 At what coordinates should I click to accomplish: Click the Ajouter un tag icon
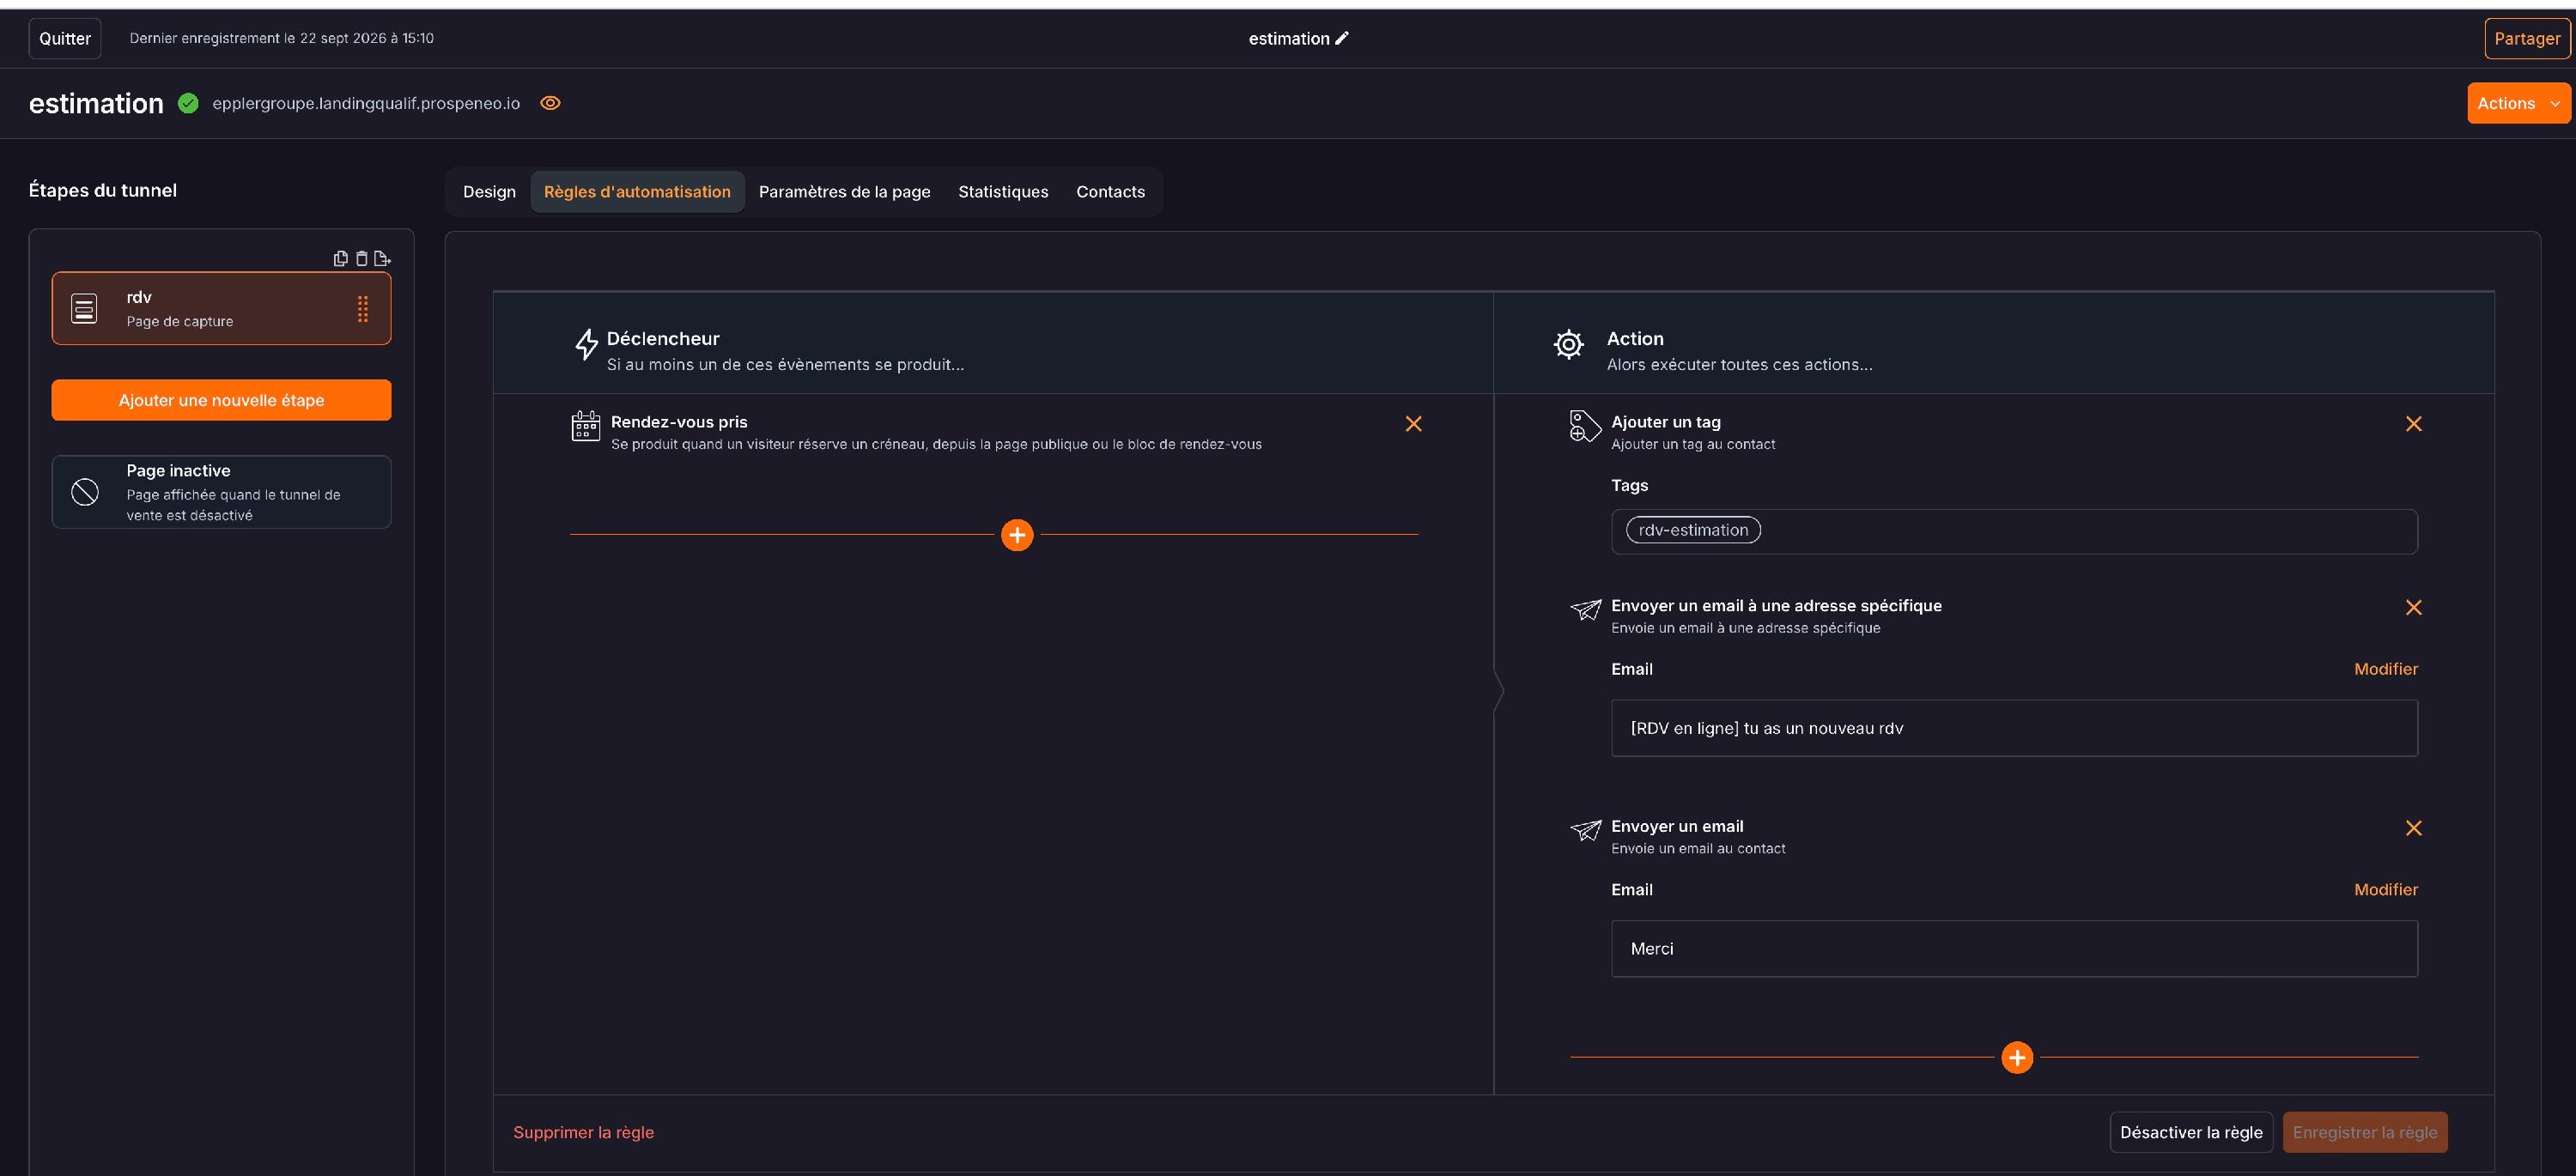[1585, 426]
